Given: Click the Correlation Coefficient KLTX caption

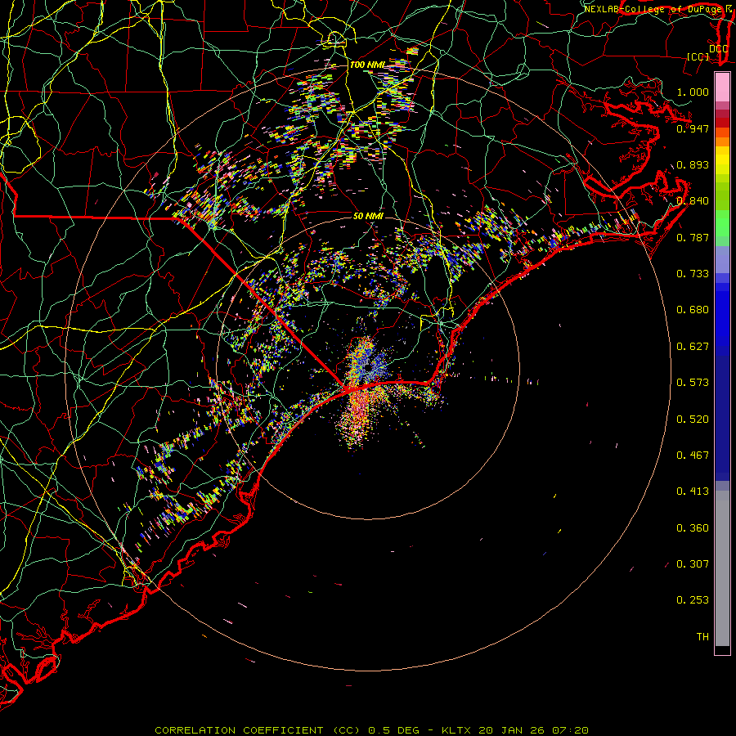Looking at the screenshot, I should (x=372, y=730).
